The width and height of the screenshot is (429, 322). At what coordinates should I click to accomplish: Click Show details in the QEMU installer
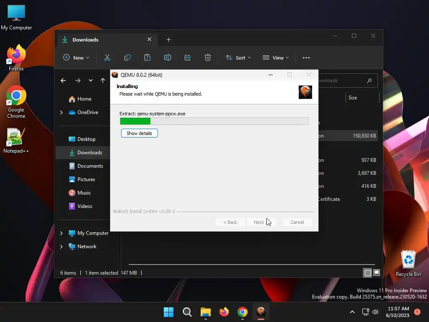click(139, 133)
